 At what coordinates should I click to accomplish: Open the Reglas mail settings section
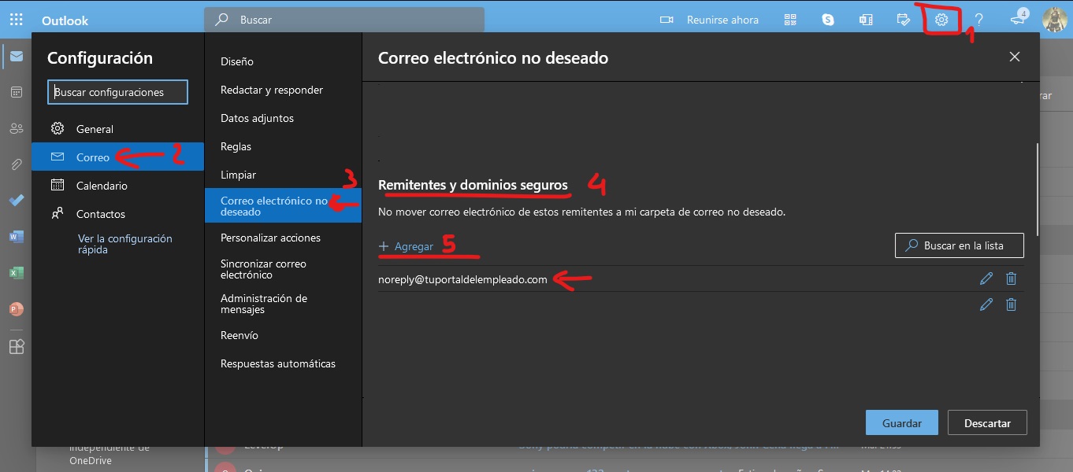[236, 146]
